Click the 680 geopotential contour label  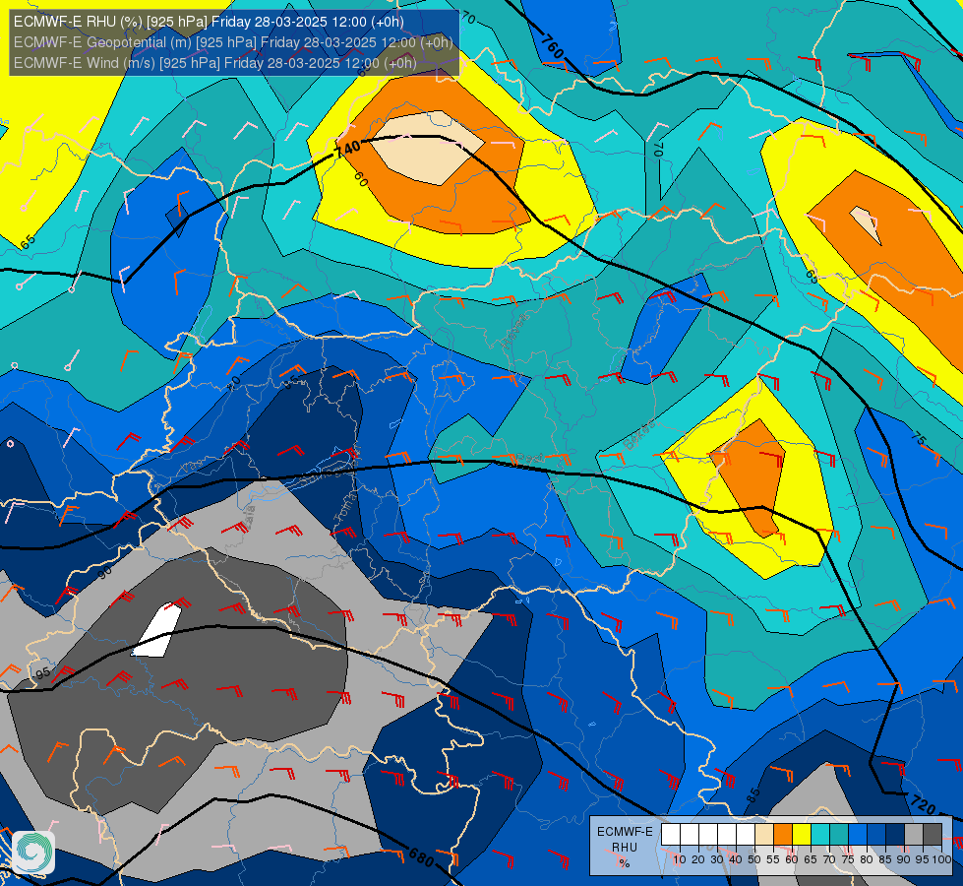click(x=421, y=856)
